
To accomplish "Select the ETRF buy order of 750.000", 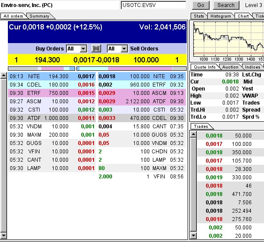I will coord(52,93).
